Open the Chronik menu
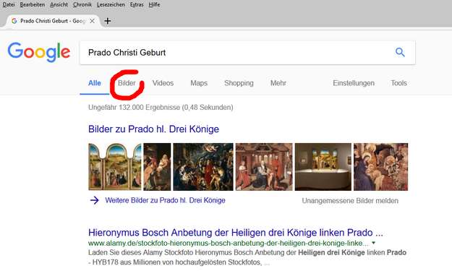The width and height of the screenshot is (452, 271). 82,4
